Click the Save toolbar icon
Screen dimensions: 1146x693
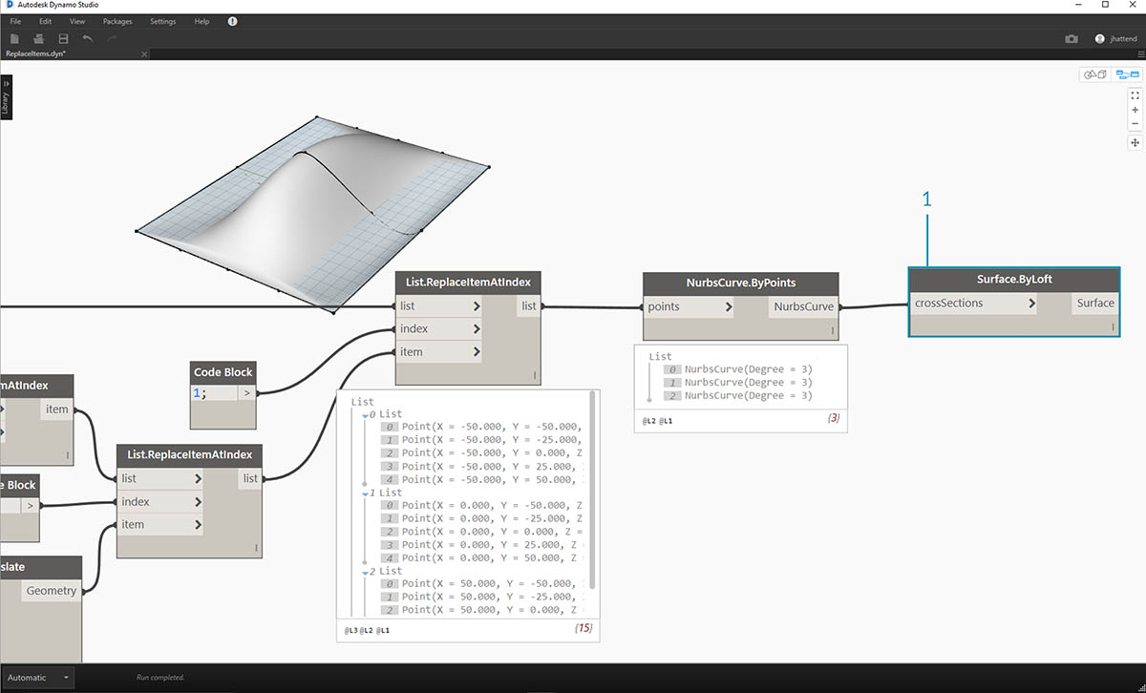click(x=63, y=38)
